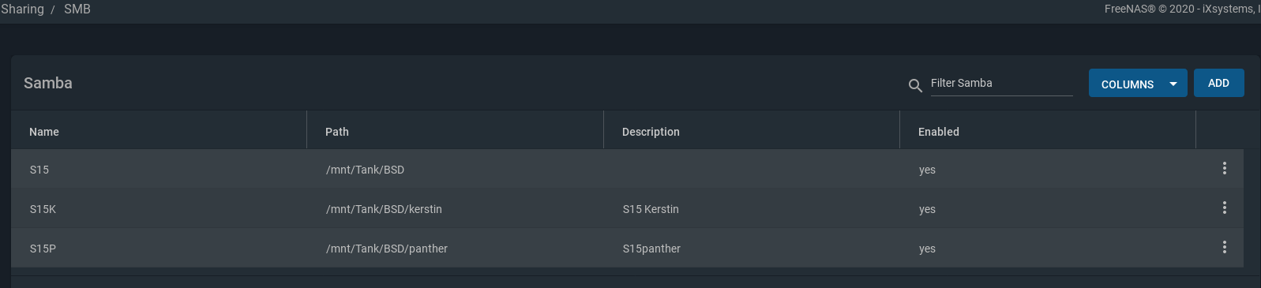The width and height of the screenshot is (1261, 288).
Task: Sort by the Path column header
Action: 337,132
